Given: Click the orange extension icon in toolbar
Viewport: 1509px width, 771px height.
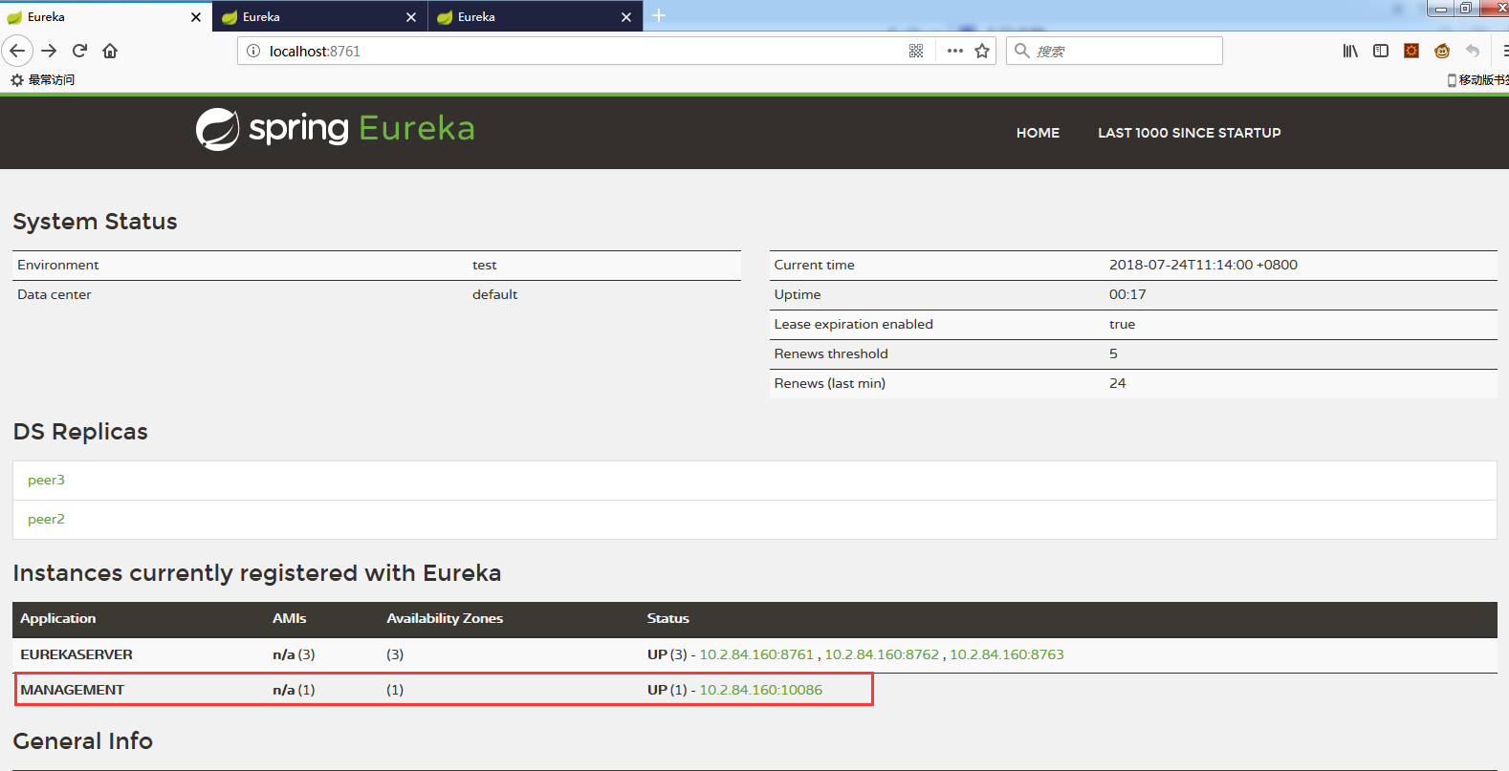Looking at the screenshot, I should click(x=1411, y=51).
